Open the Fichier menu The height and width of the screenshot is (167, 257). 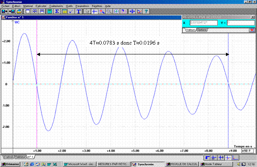coord(6,6)
